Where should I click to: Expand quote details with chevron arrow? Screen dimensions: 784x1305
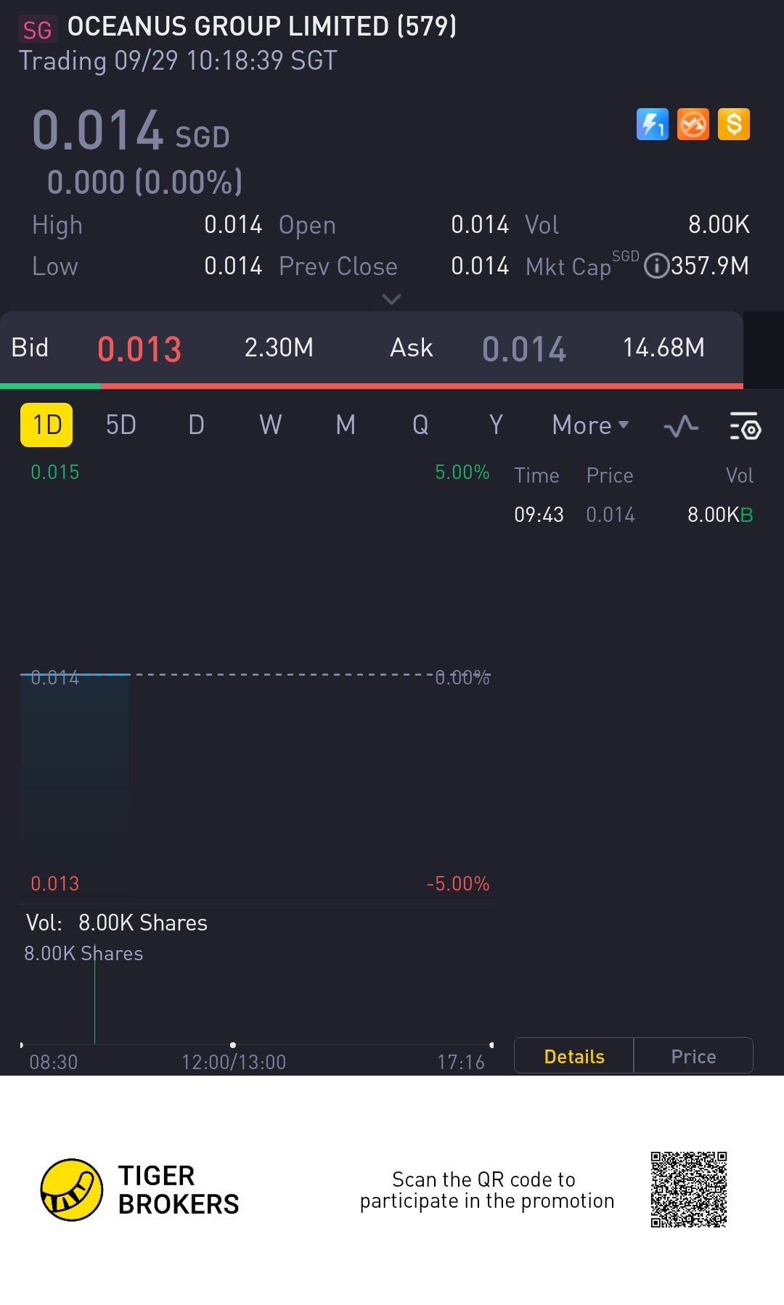click(391, 299)
